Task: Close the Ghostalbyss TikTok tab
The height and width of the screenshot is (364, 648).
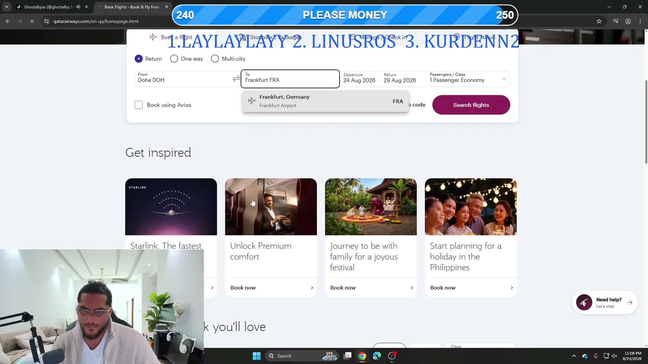Action: click(87, 7)
